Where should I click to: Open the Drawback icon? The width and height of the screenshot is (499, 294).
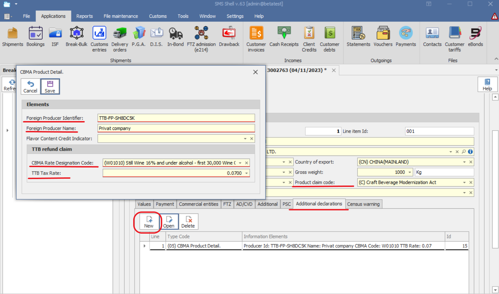click(x=229, y=37)
